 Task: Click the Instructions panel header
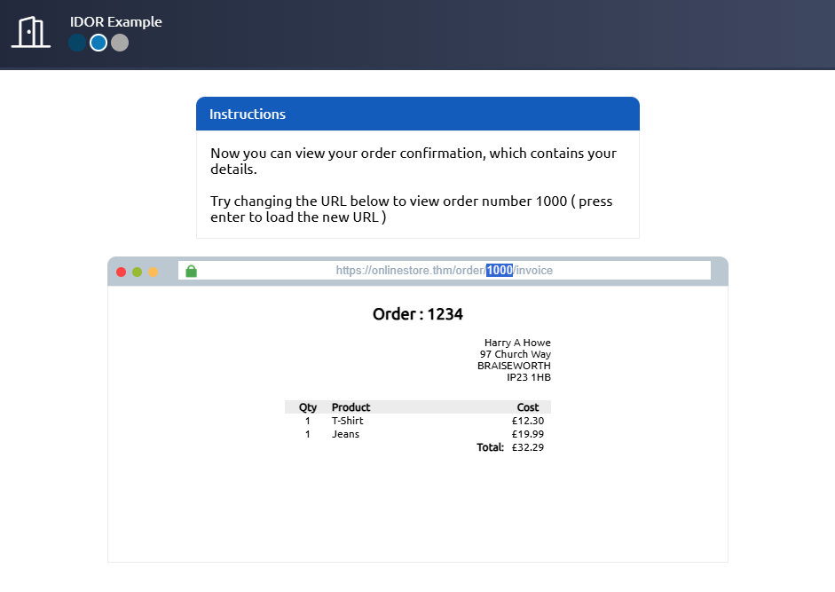click(417, 114)
